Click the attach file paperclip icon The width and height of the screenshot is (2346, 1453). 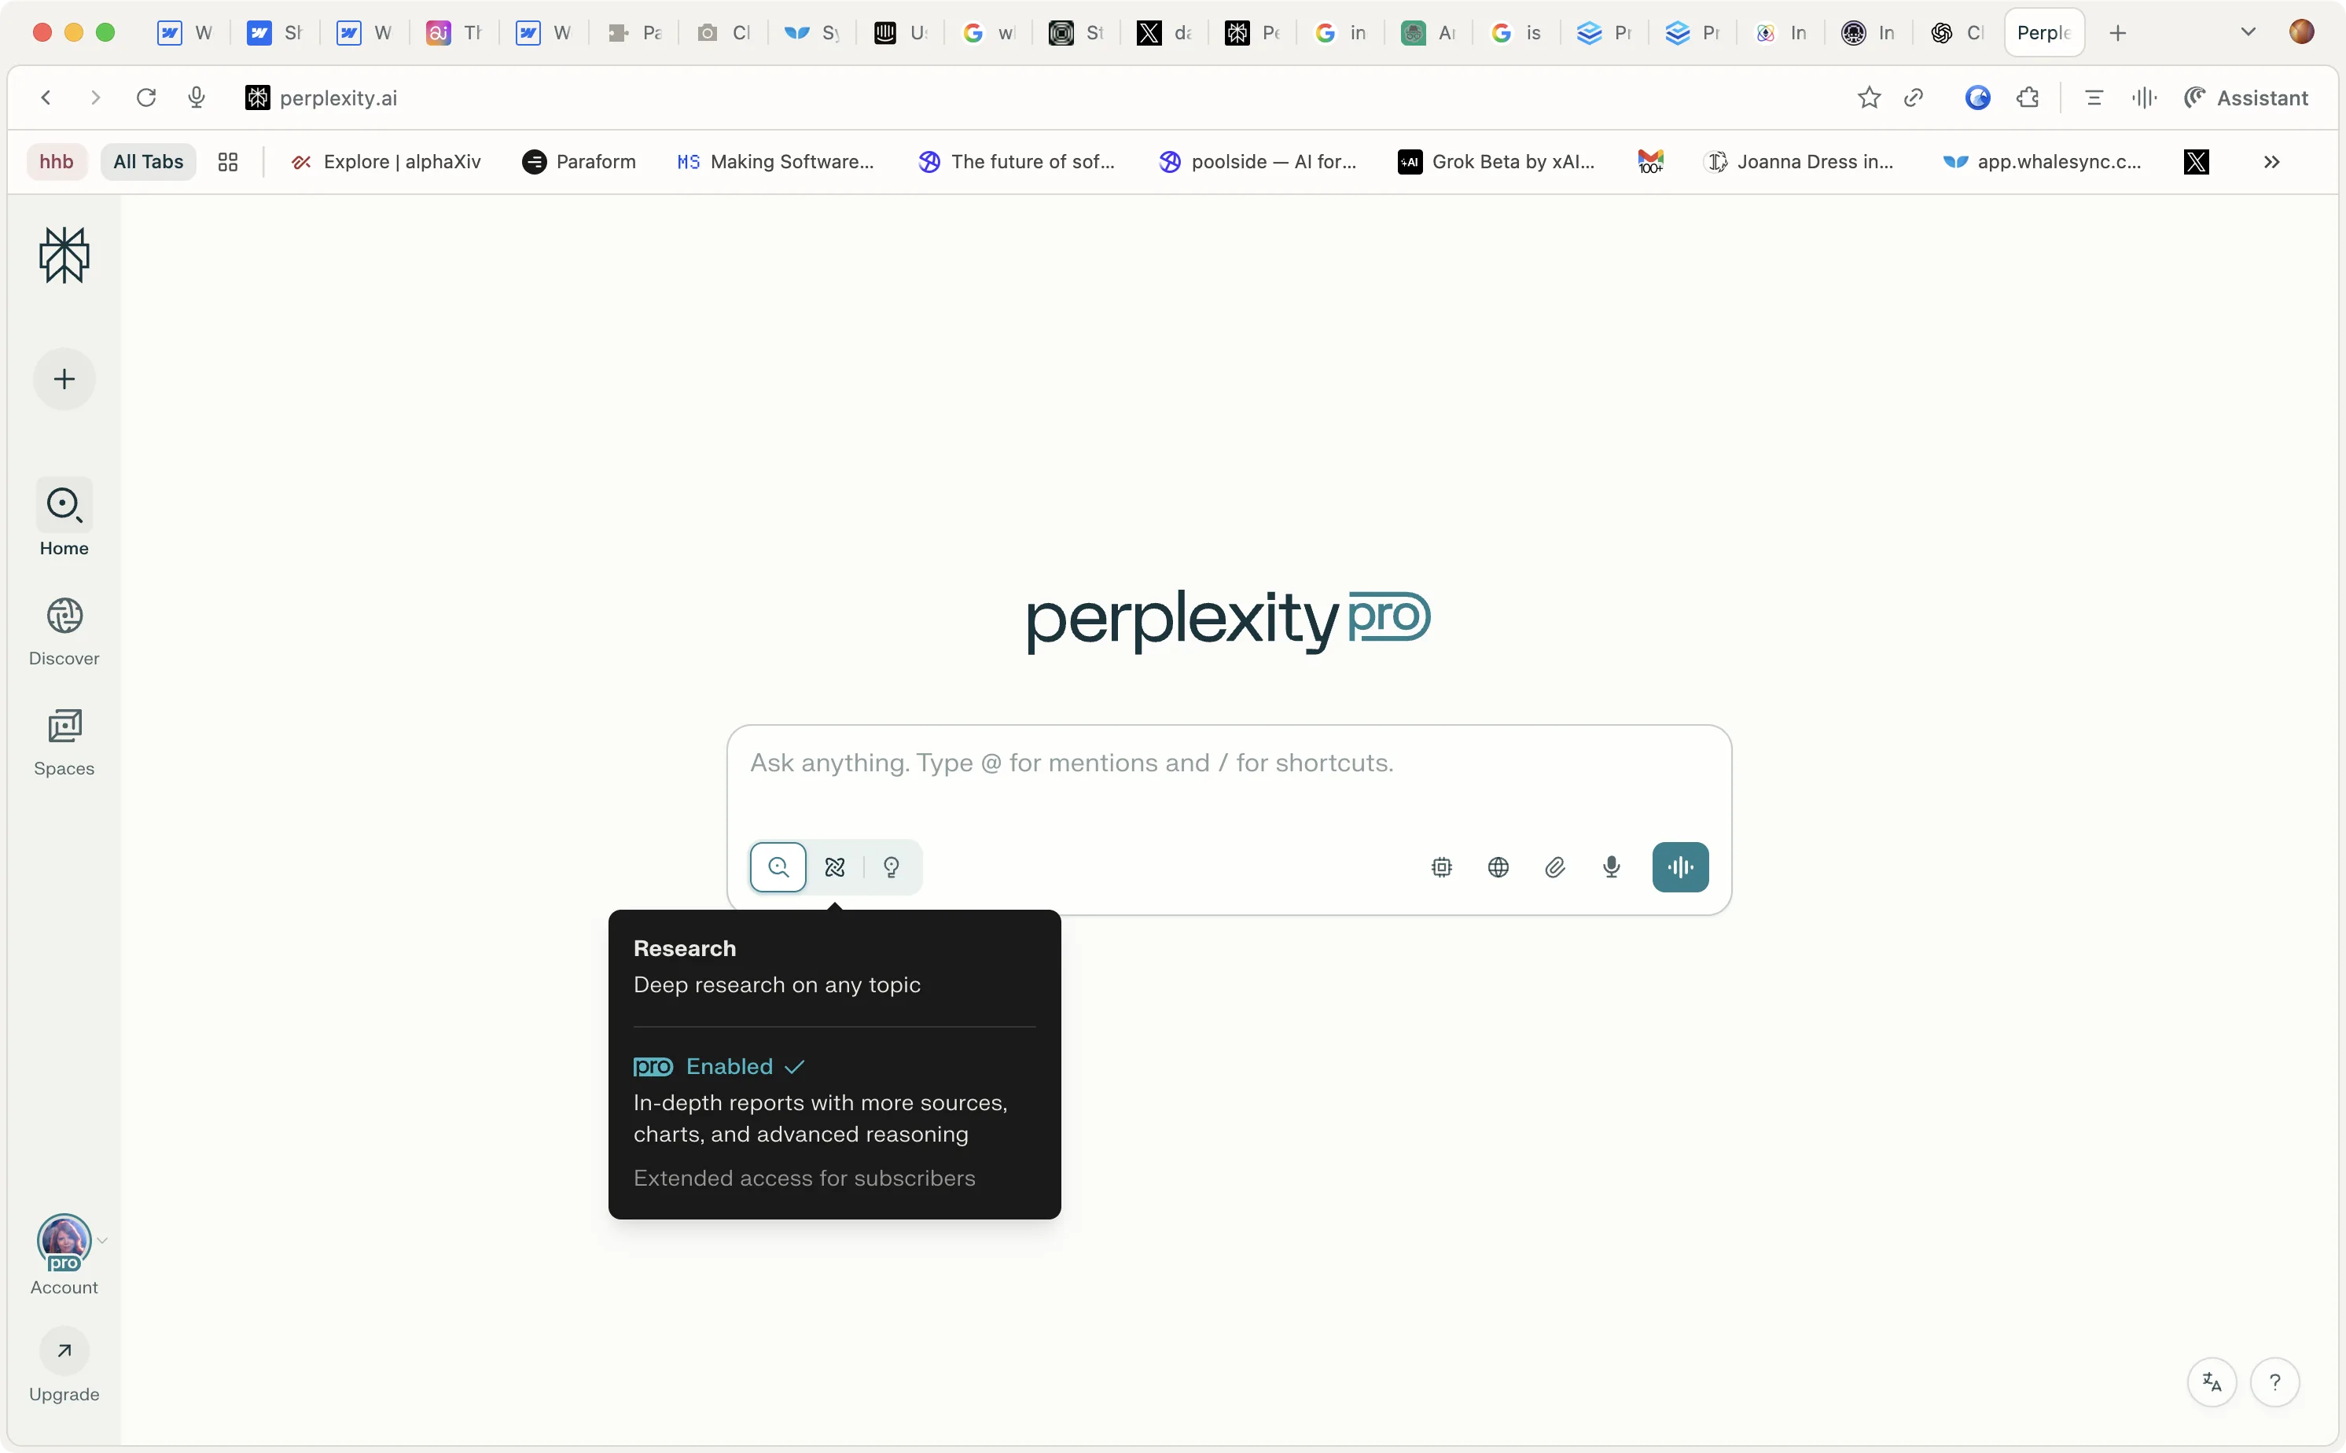tap(1554, 868)
